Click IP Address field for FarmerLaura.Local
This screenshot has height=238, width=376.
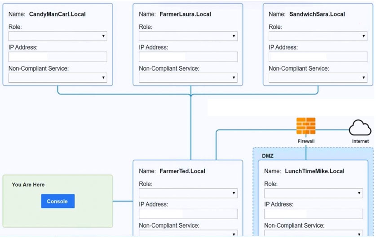[x=188, y=57]
